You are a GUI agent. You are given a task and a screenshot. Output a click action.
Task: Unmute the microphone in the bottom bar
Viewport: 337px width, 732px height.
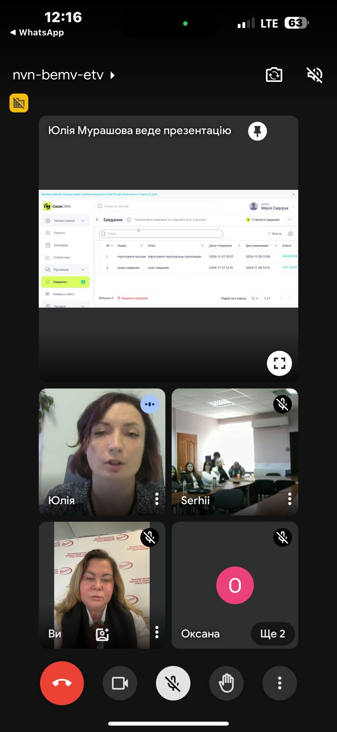[173, 683]
